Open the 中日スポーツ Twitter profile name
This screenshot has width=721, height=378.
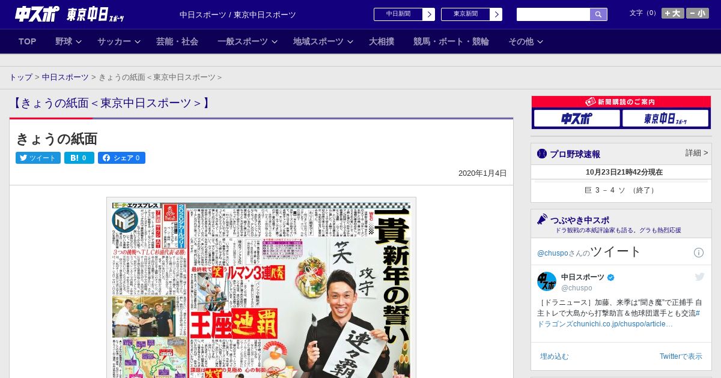click(x=583, y=277)
